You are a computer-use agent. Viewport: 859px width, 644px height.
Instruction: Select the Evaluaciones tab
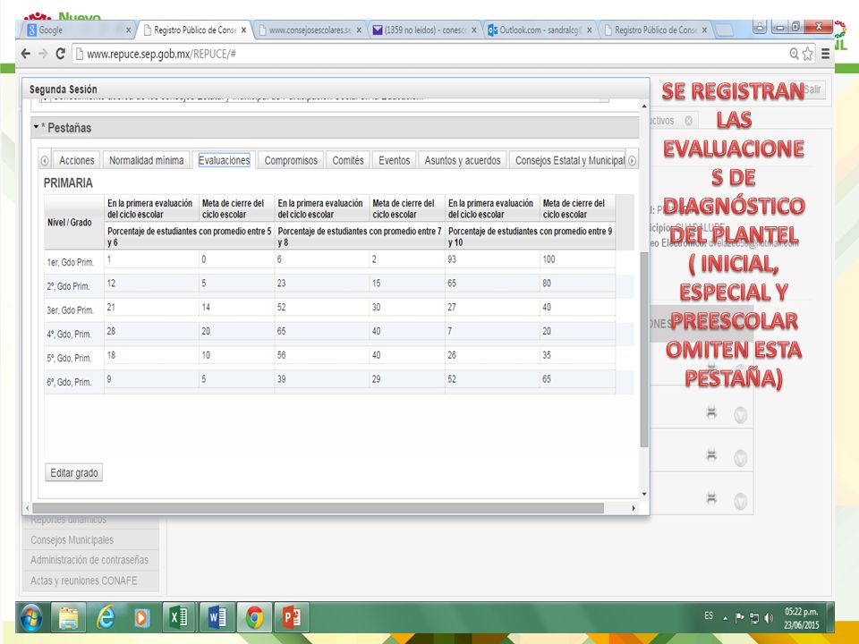pyautogui.click(x=224, y=160)
